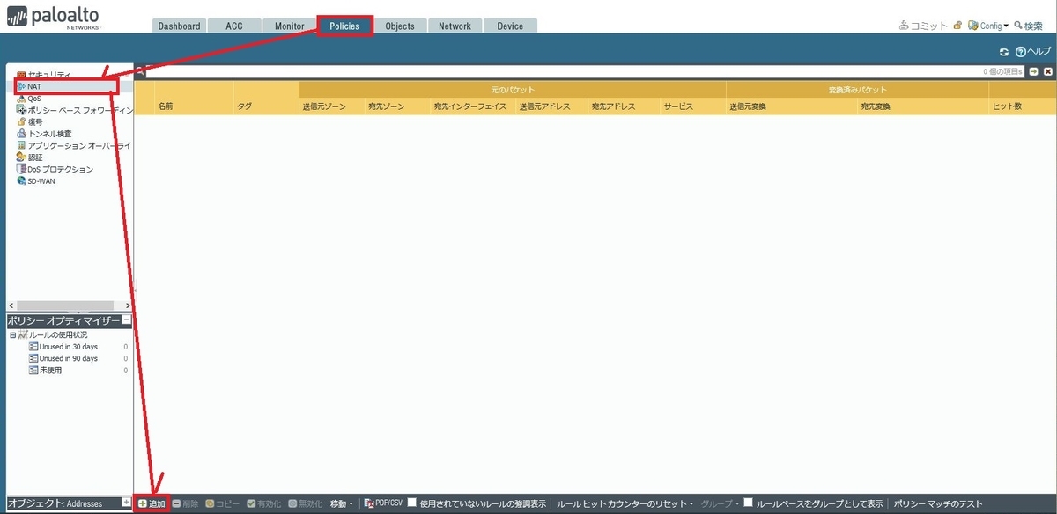The height and width of the screenshot is (514, 1057).
Task: Click the 送信元アドレス column header
Action: (552, 106)
